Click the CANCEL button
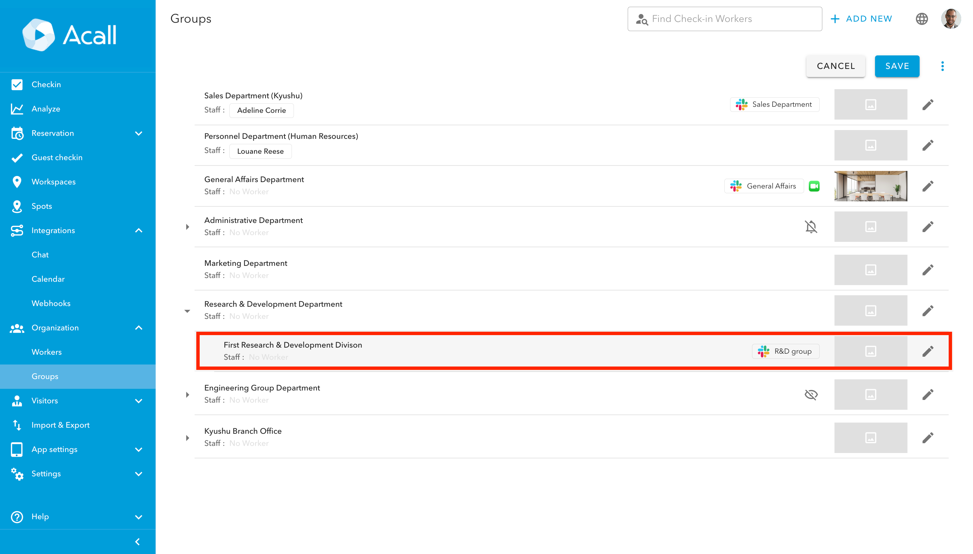This screenshot has height=554, width=973. (x=835, y=66)
